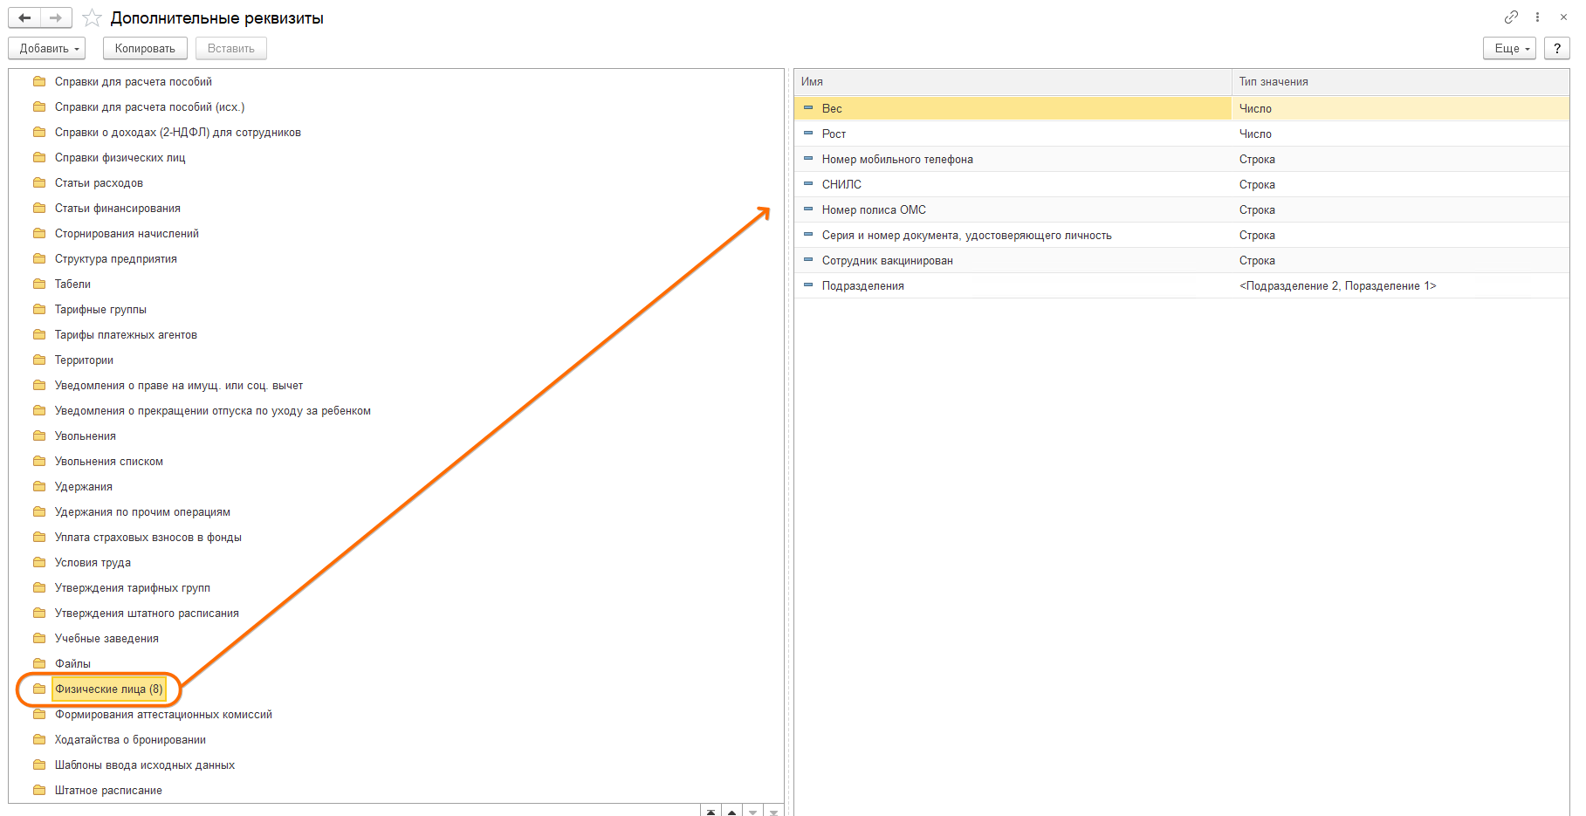This screenshot has height=816, width=1586.
Task: Click the attribute icon beside Вес
Action: coord(808,107)
